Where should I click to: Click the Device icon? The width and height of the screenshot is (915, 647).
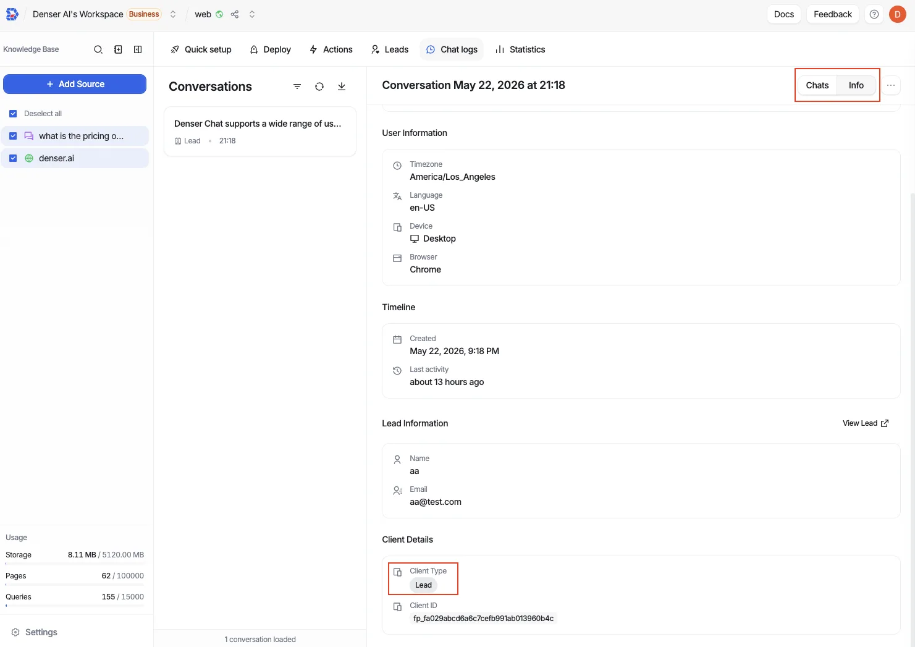click(x=397, y=227)
